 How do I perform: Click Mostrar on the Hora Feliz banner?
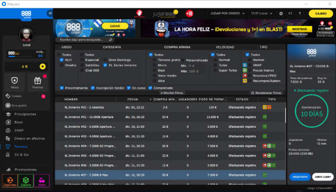coord(300,29)
